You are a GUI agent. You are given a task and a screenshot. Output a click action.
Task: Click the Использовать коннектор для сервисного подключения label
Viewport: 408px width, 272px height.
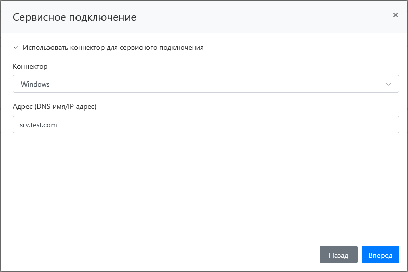113,47
